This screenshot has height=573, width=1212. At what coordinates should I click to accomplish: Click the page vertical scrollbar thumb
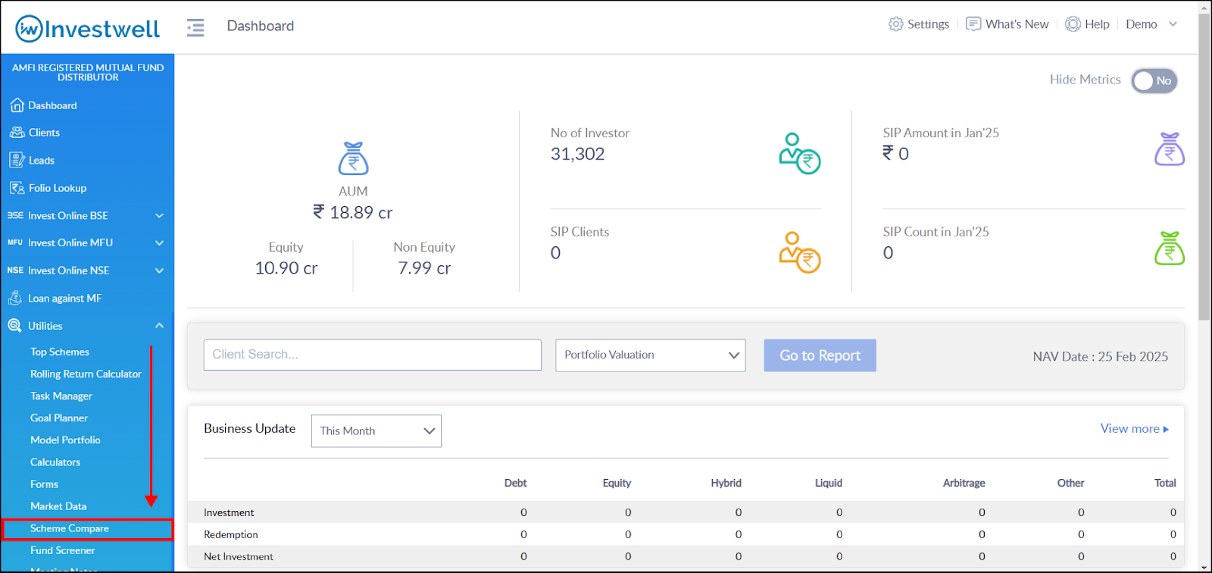point(1204,165)
